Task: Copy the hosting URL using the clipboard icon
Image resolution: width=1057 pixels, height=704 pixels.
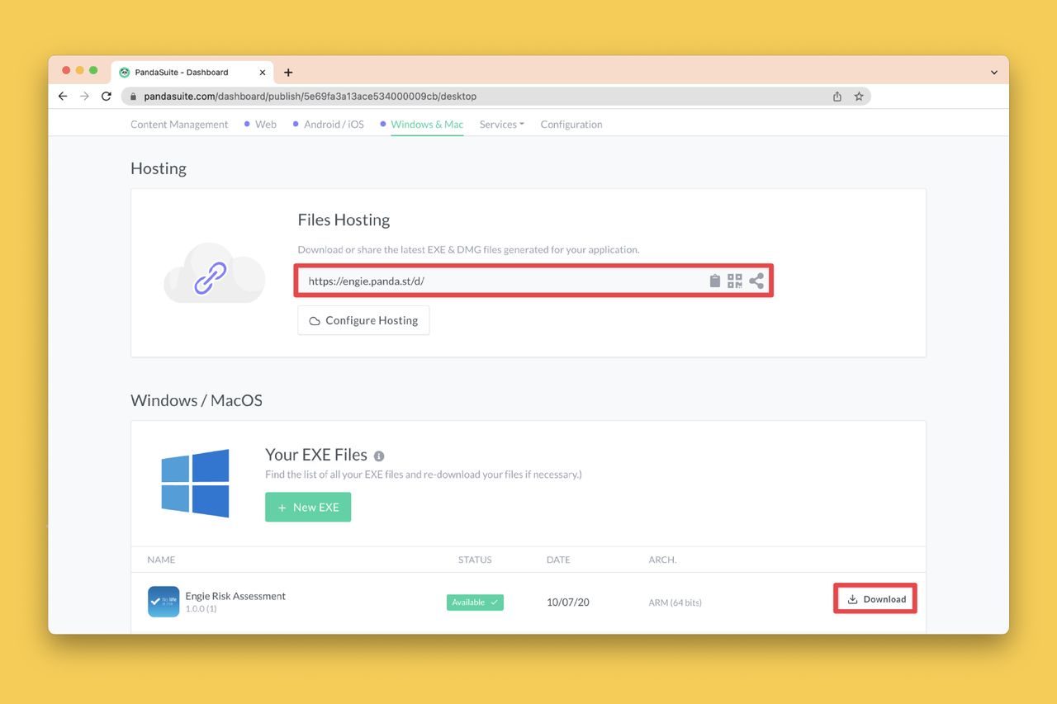Action: coord(714,281)
